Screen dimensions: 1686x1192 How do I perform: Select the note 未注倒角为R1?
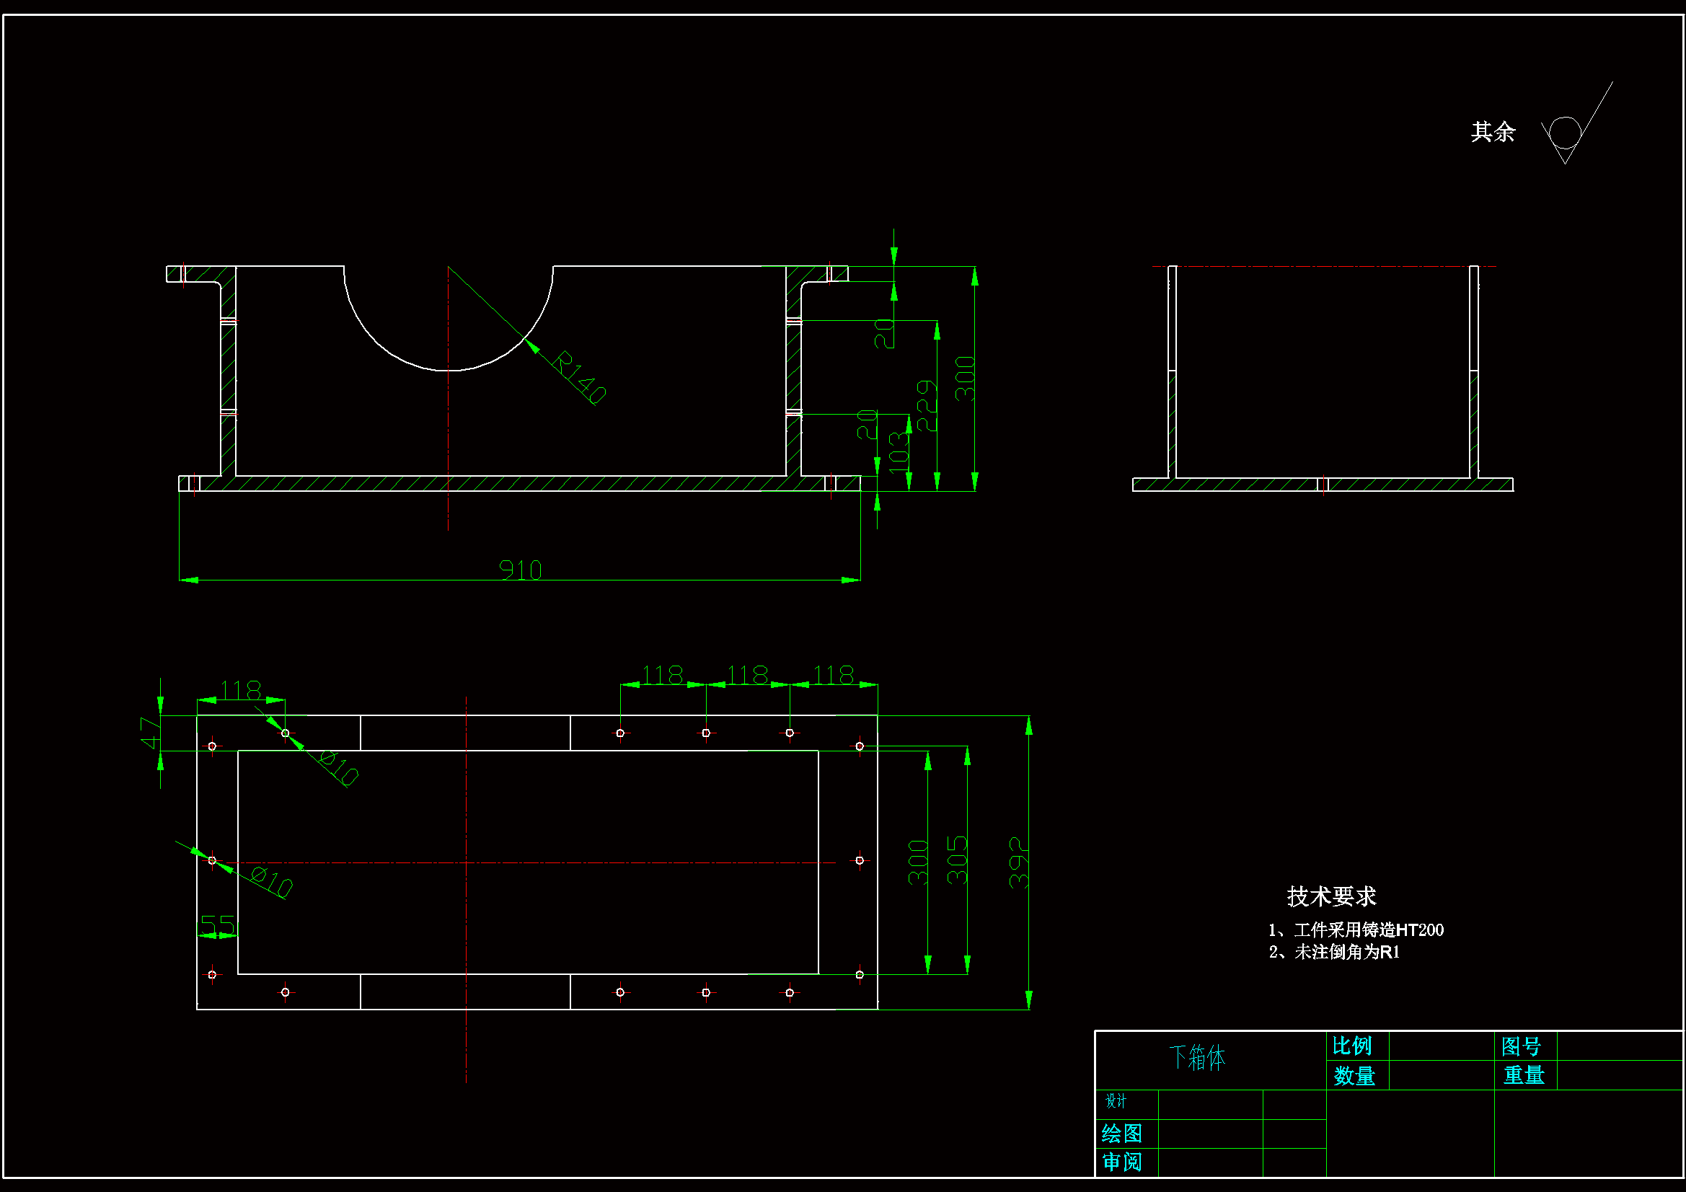[1334, 953]
